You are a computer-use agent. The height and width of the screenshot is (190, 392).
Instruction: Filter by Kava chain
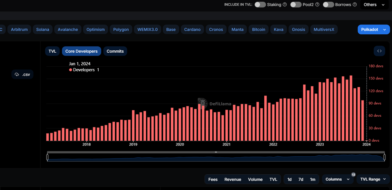tap(279, 29)
